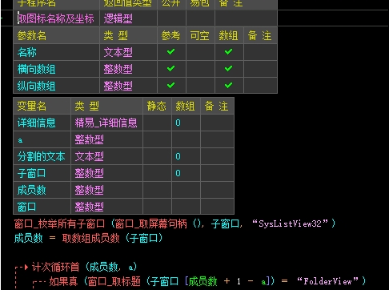Click the 可空 column header
Image resolution: width=389 pixels, height=290 pixels.
tap(199, 35)
